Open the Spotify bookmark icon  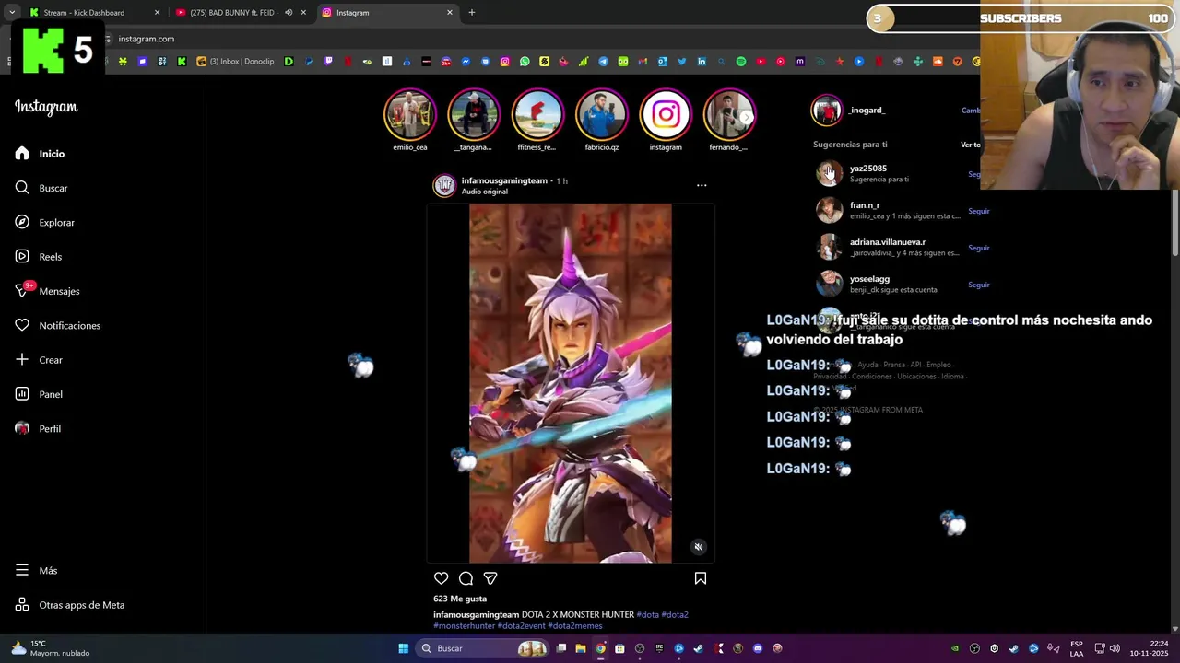(x=740, y=62)
